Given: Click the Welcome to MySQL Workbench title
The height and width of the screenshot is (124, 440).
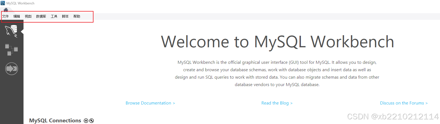Looking at the screenshot, I should 277,42.
